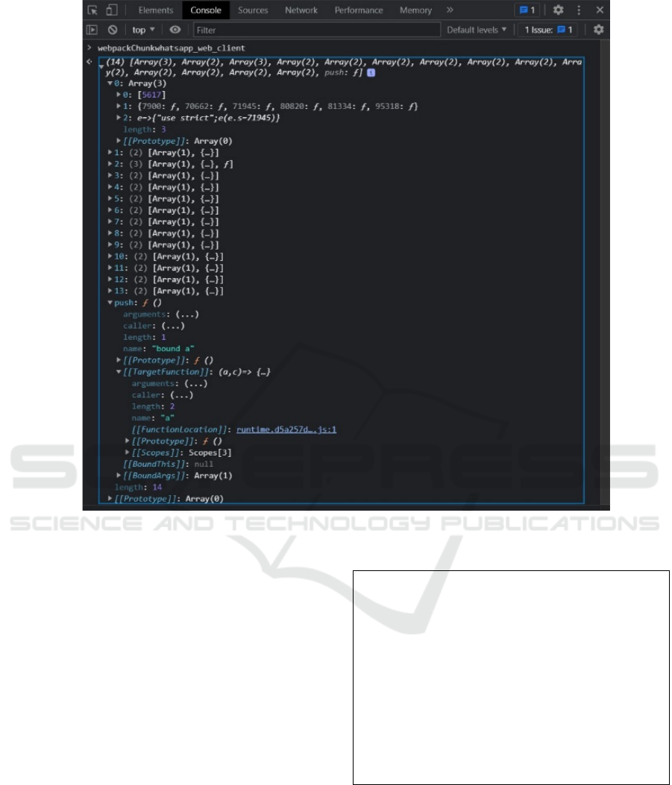This screenshot has width=672, height=785.
Task: Open the Default levels dropdown
Action: (x=477, y=30)
